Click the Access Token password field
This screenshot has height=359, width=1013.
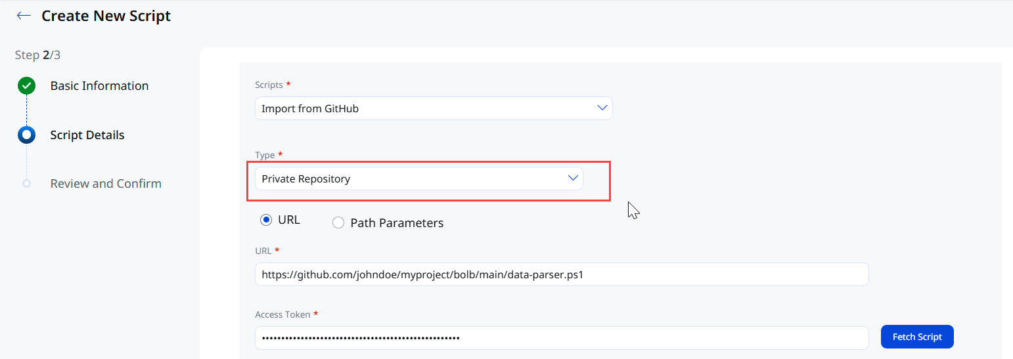562,338
